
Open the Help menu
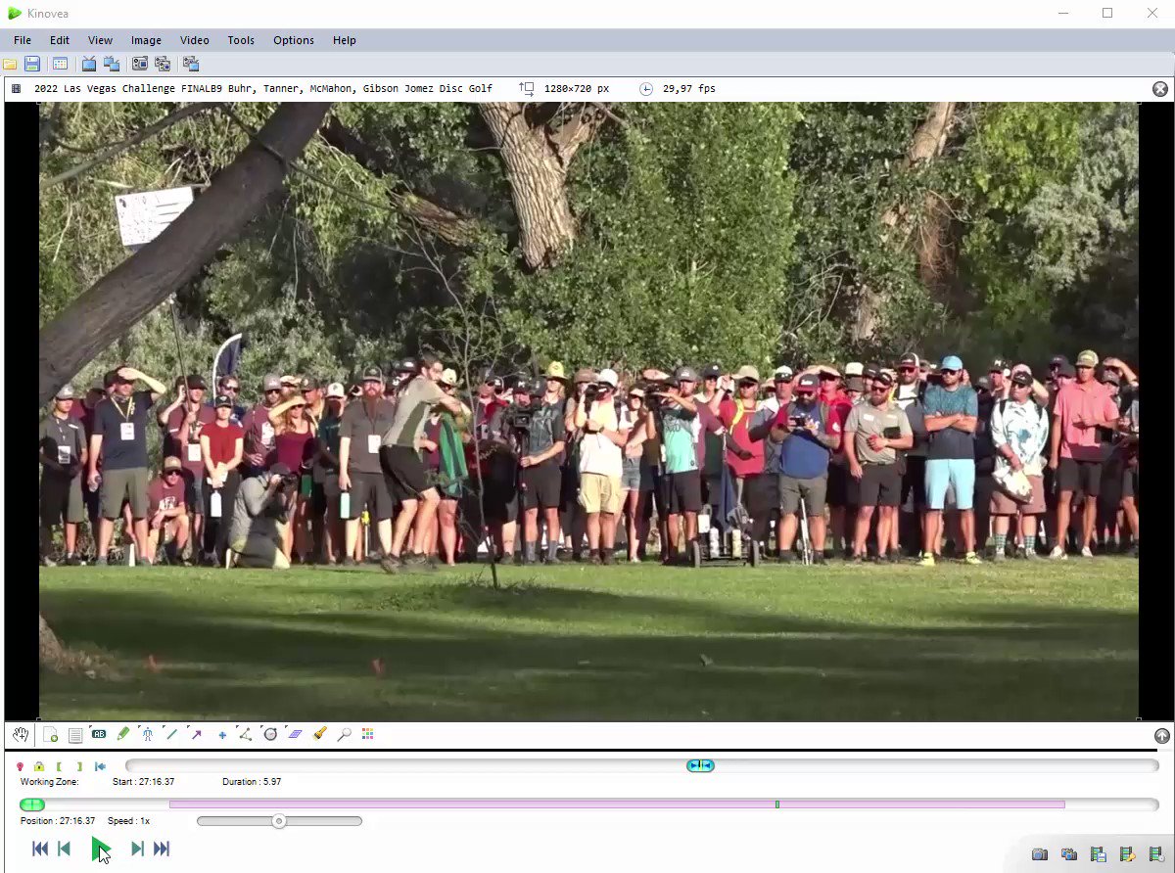coord(344,40)
